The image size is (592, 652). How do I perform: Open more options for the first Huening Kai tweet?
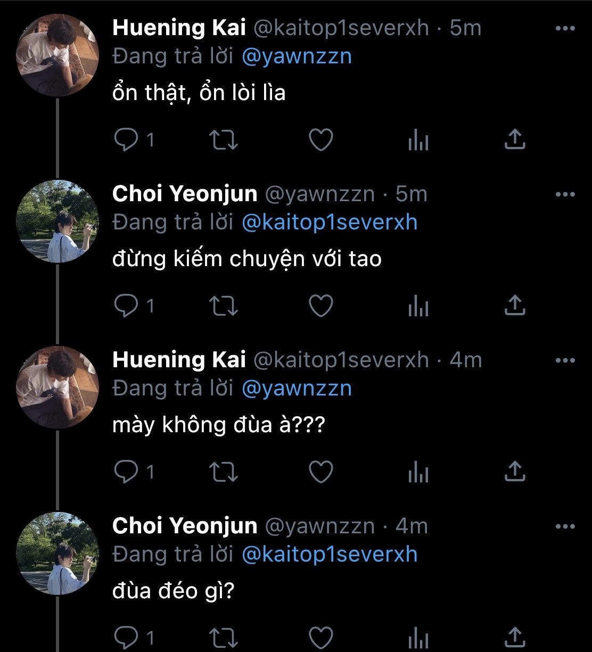click(565, 28)
